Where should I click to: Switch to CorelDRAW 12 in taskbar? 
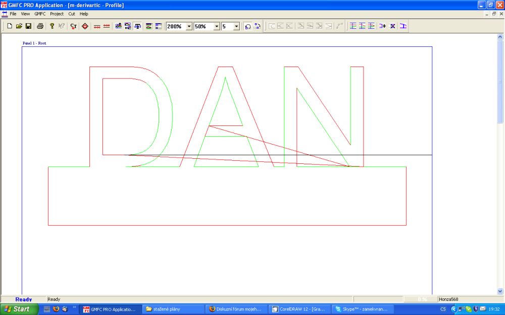[300, 309]
